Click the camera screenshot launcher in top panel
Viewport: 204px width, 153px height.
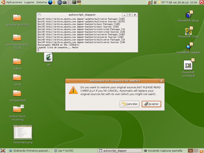coord(65,3)
